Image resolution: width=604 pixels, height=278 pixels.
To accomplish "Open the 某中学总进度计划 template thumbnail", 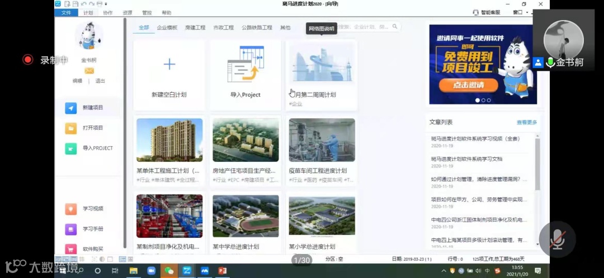I will point(246,216).
